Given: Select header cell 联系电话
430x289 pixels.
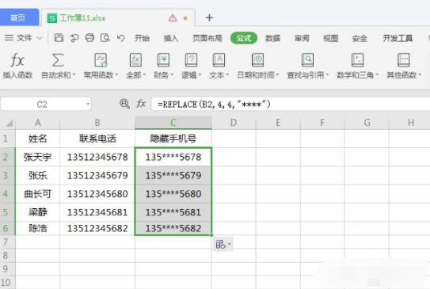Looking at the screenshot, I should click(97, 139).
